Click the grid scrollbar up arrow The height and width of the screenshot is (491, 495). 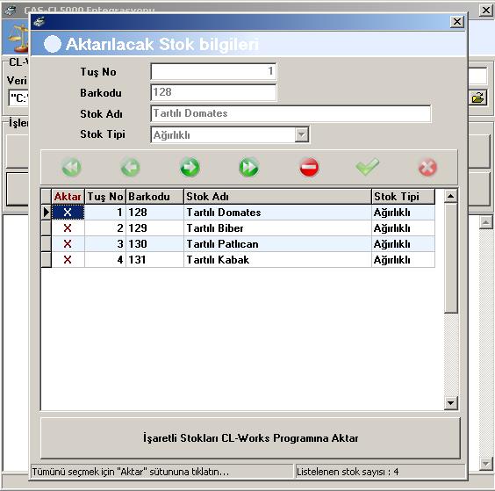(451, 196)
